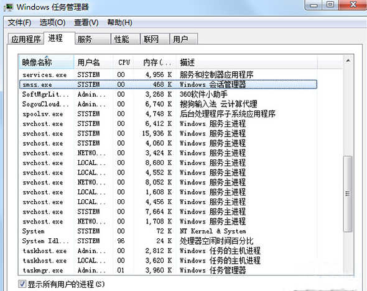Viewport: 367px width, 291px height.
Task: Click description NT Kernel & System
Action: tap(213, 231)
